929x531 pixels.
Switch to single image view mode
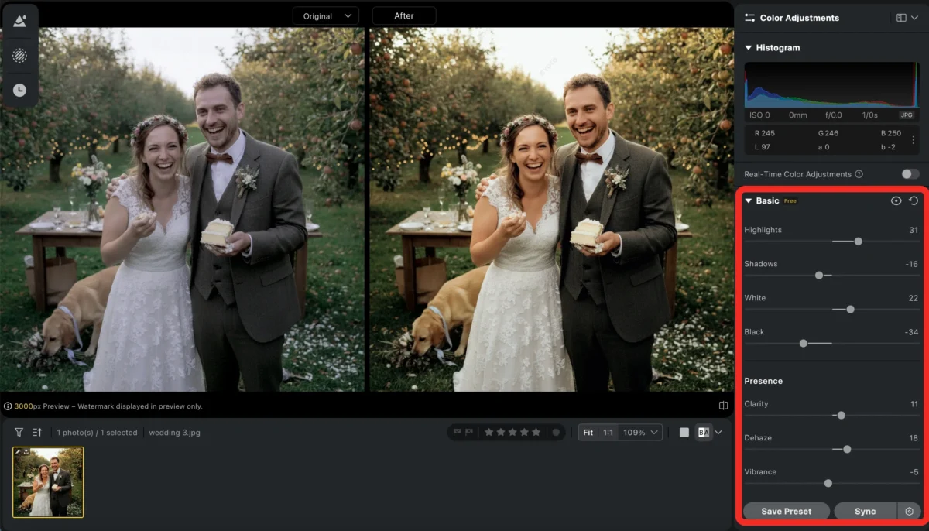coord(684,433)
